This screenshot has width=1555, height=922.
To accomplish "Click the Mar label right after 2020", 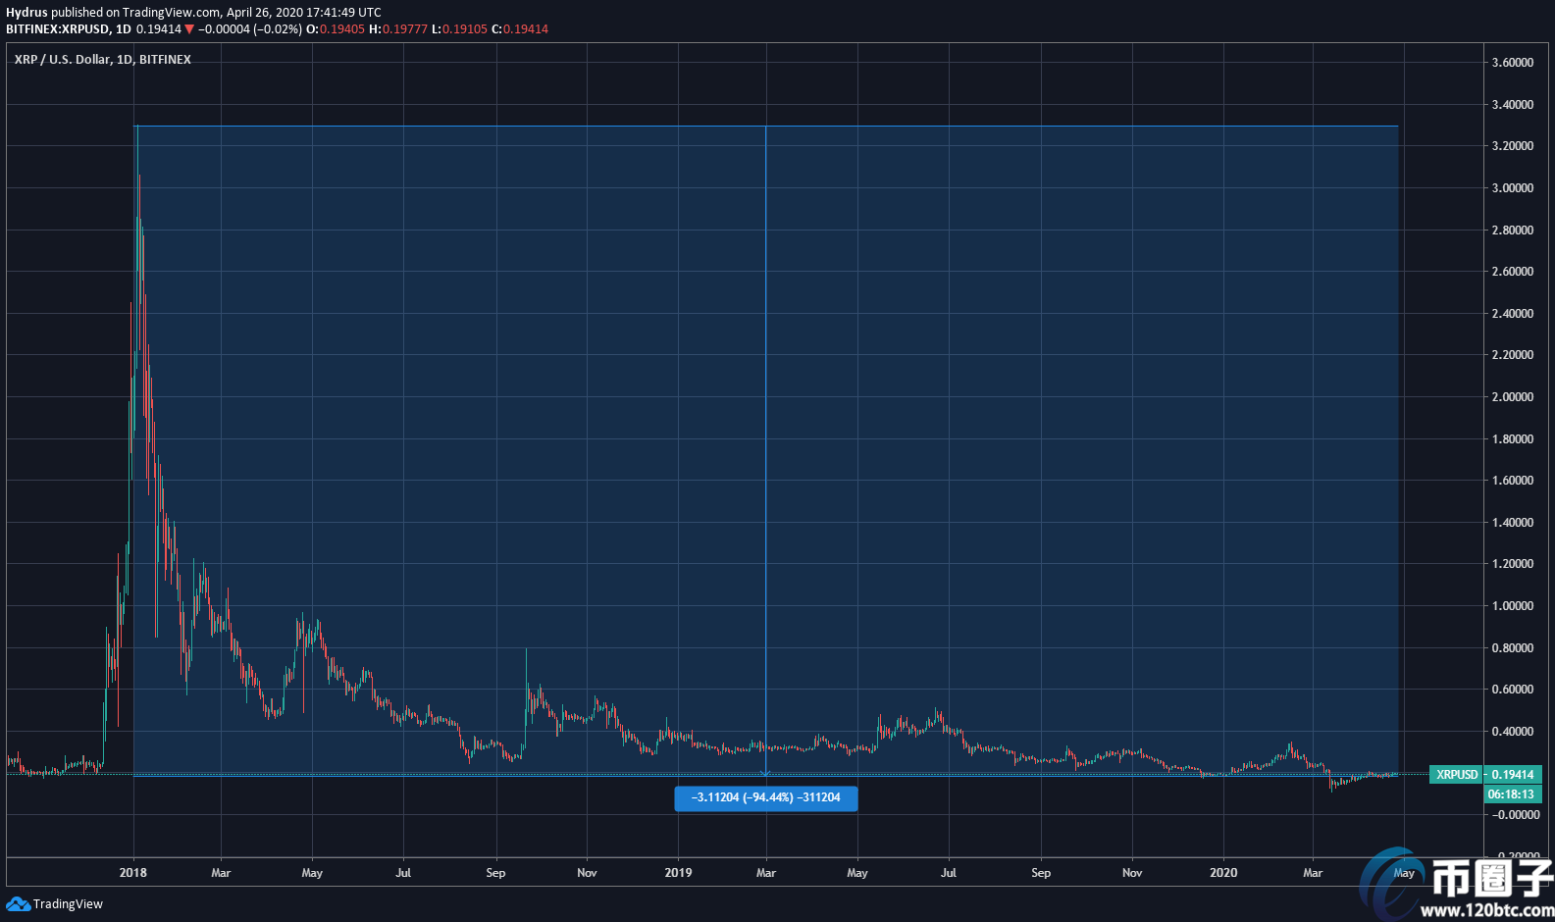I will pyautogui.click(x=1313, y=873).
